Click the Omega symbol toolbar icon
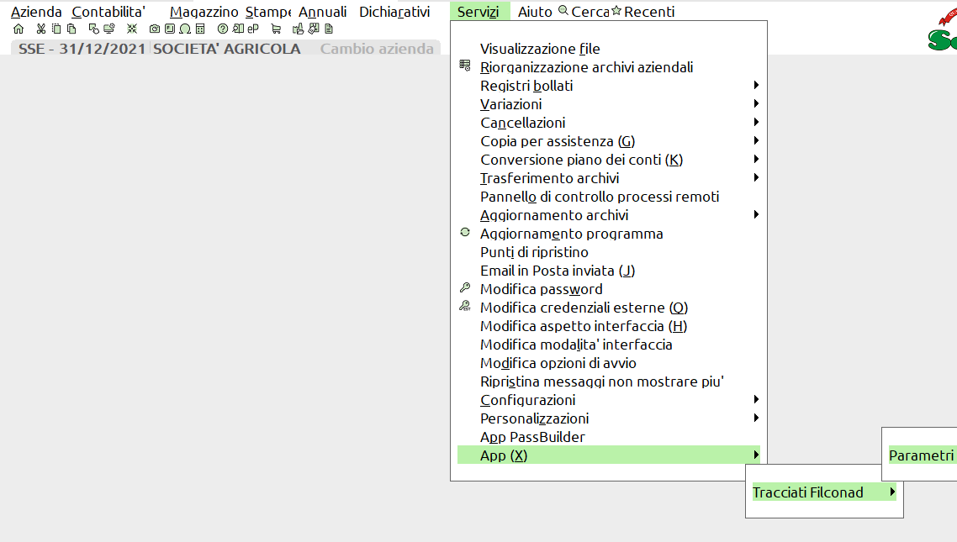957x542 pixels. coord(183,29)
